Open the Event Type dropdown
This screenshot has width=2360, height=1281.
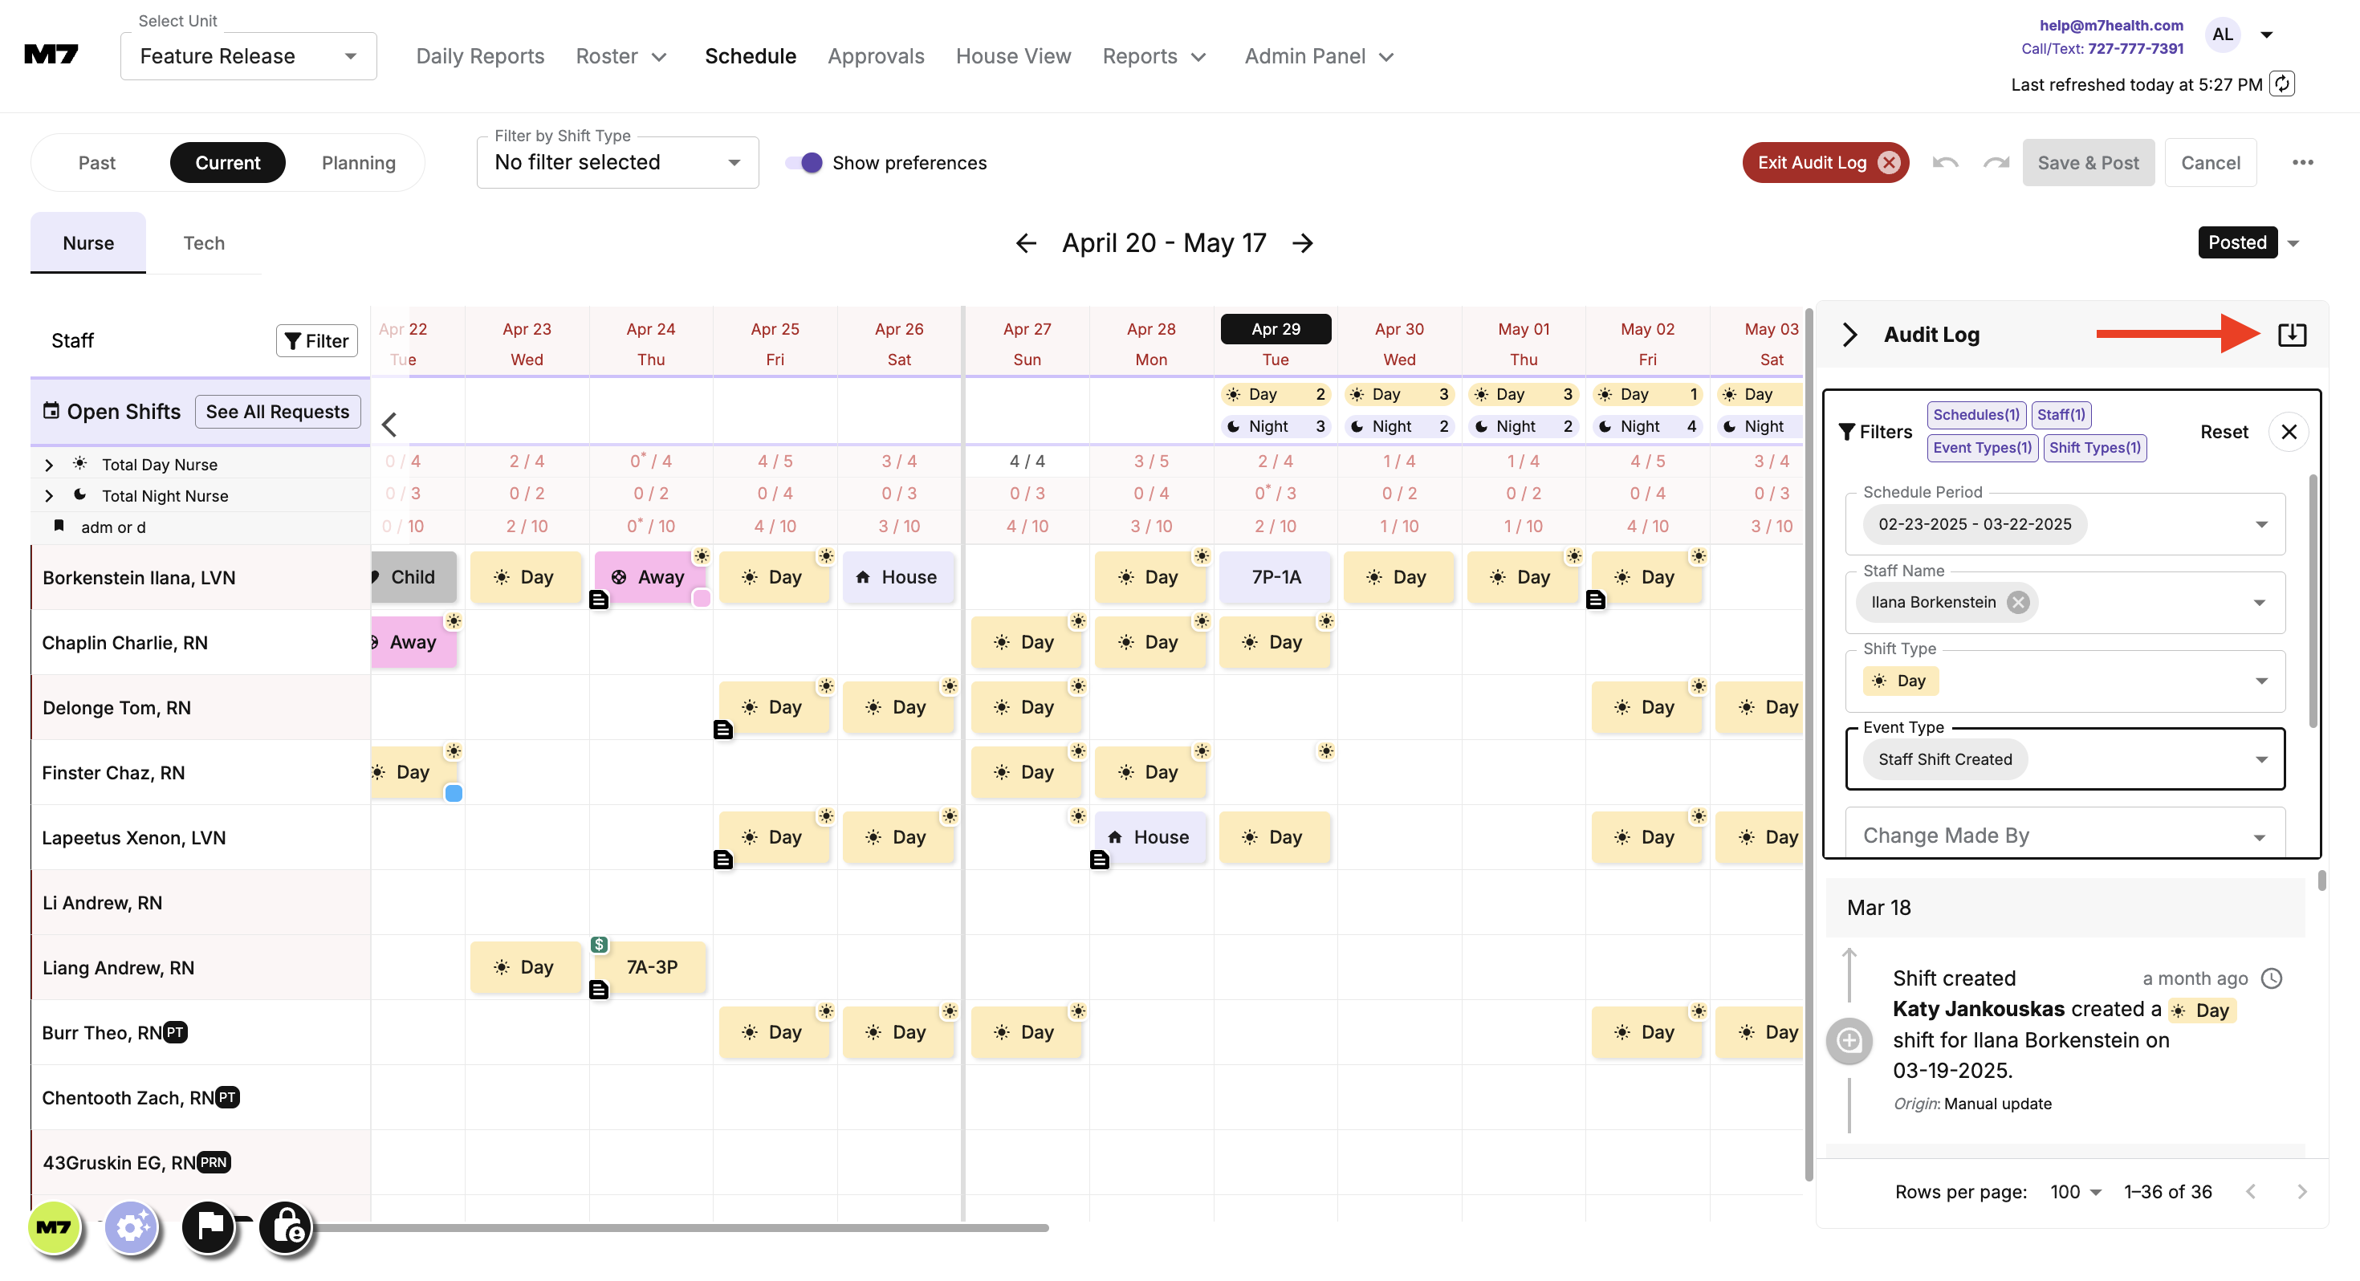point(2260,758)
